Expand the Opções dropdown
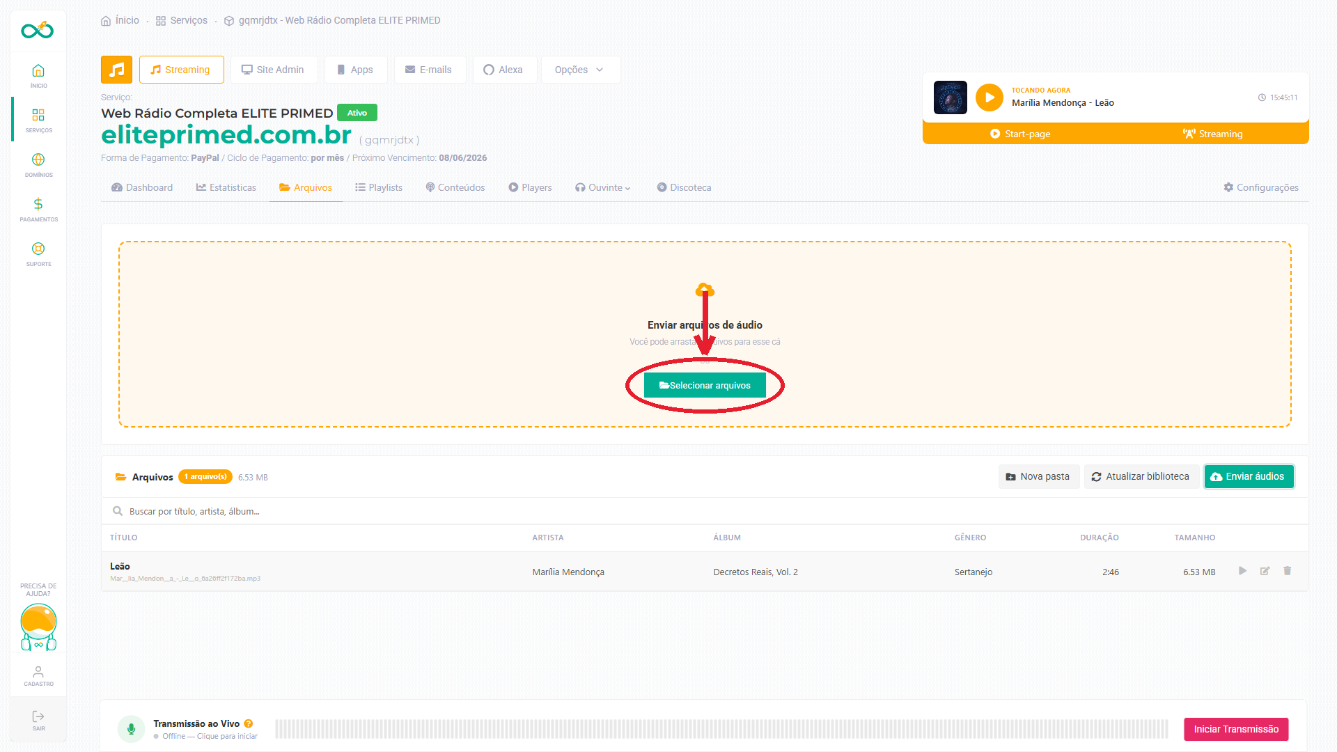The image size is (1337, 752). pyautogui.click(x=579, y=70)
